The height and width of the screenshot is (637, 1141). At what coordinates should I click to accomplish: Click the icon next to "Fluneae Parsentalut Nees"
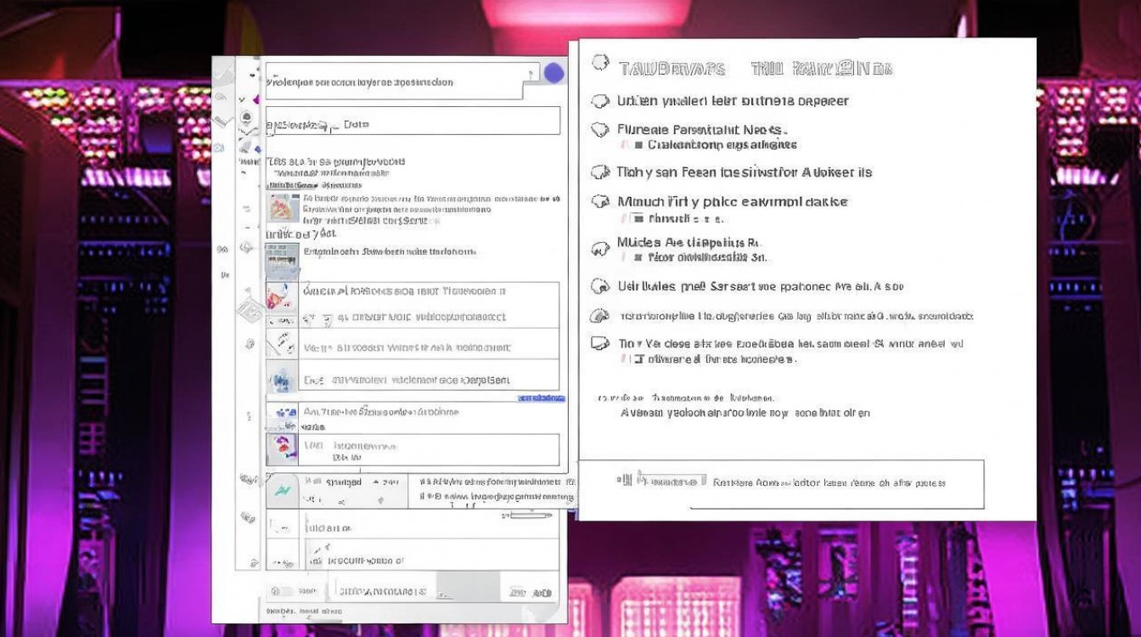pos(600,130)
